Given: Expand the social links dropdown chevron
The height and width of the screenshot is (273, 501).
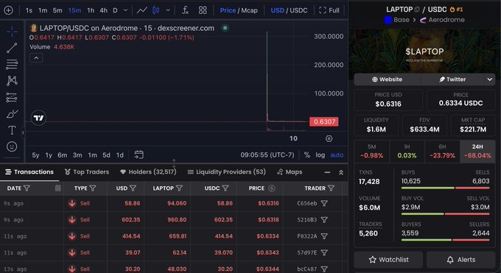Looking at the screenshot, I should (490, 79).
